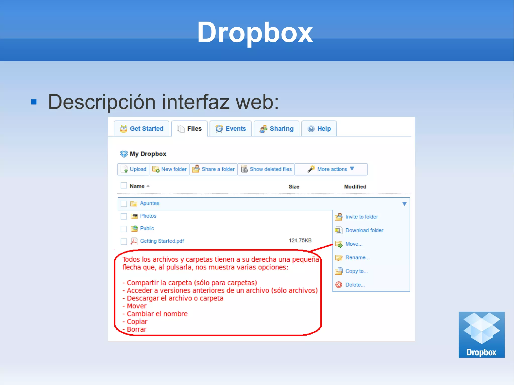Open the Events tab
Image resolution: width=514 pixels, height=385 pixels.
pos(231,129)
